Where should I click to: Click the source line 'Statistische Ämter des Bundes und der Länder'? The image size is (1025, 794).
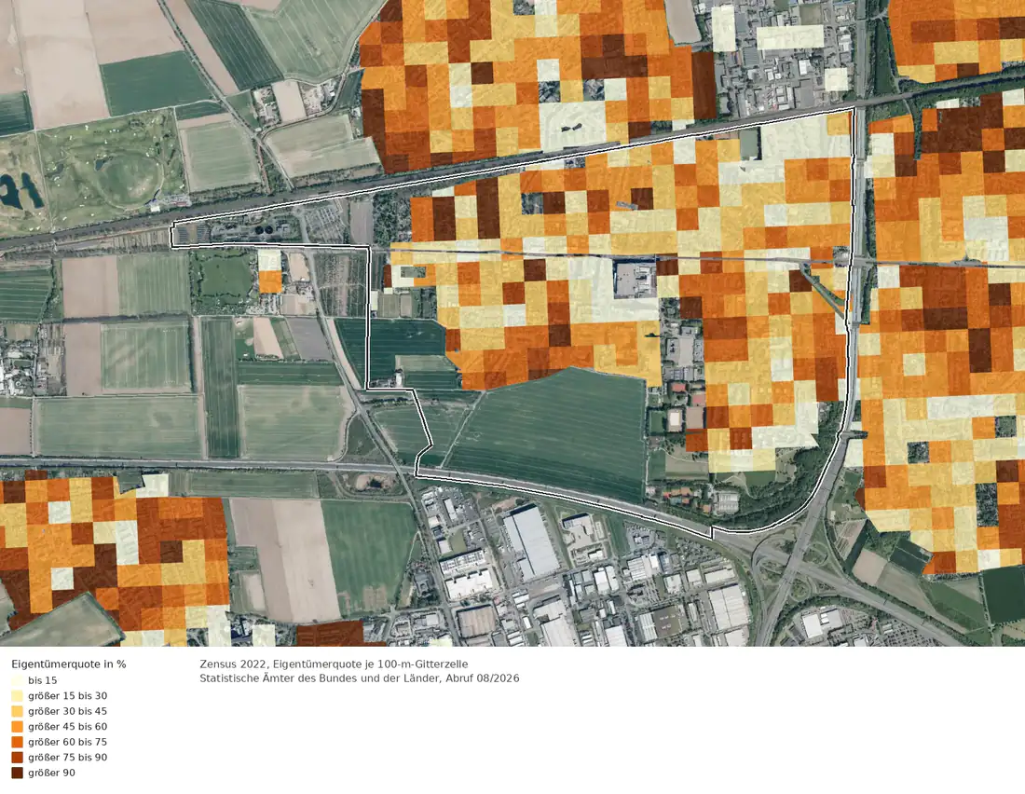(320, 678)
